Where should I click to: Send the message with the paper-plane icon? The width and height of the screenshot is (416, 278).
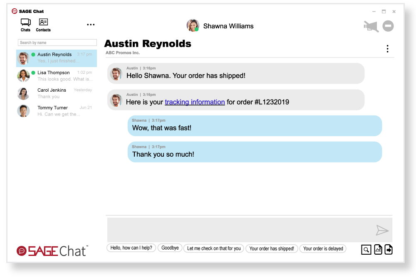click(382, 230)
